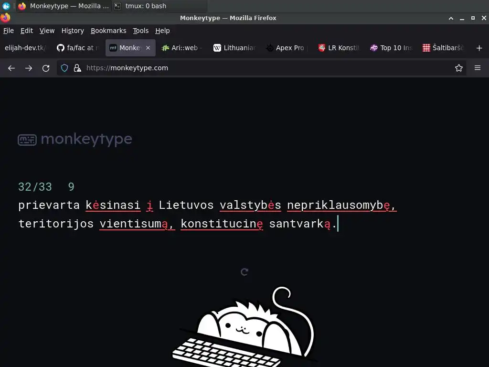
Task: Focus the monkeytype.com address bar
Action: [261, 68]
